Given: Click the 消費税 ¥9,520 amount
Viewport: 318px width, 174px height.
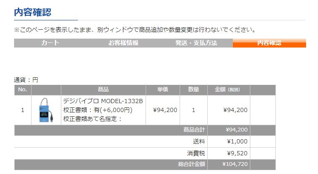Looking at the screenshot, I should pyautogui.click(x=237, y=153).
